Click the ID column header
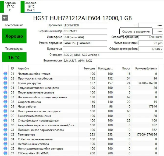The image size is (164, 156). pyautogui.click(x=12, y=68)
